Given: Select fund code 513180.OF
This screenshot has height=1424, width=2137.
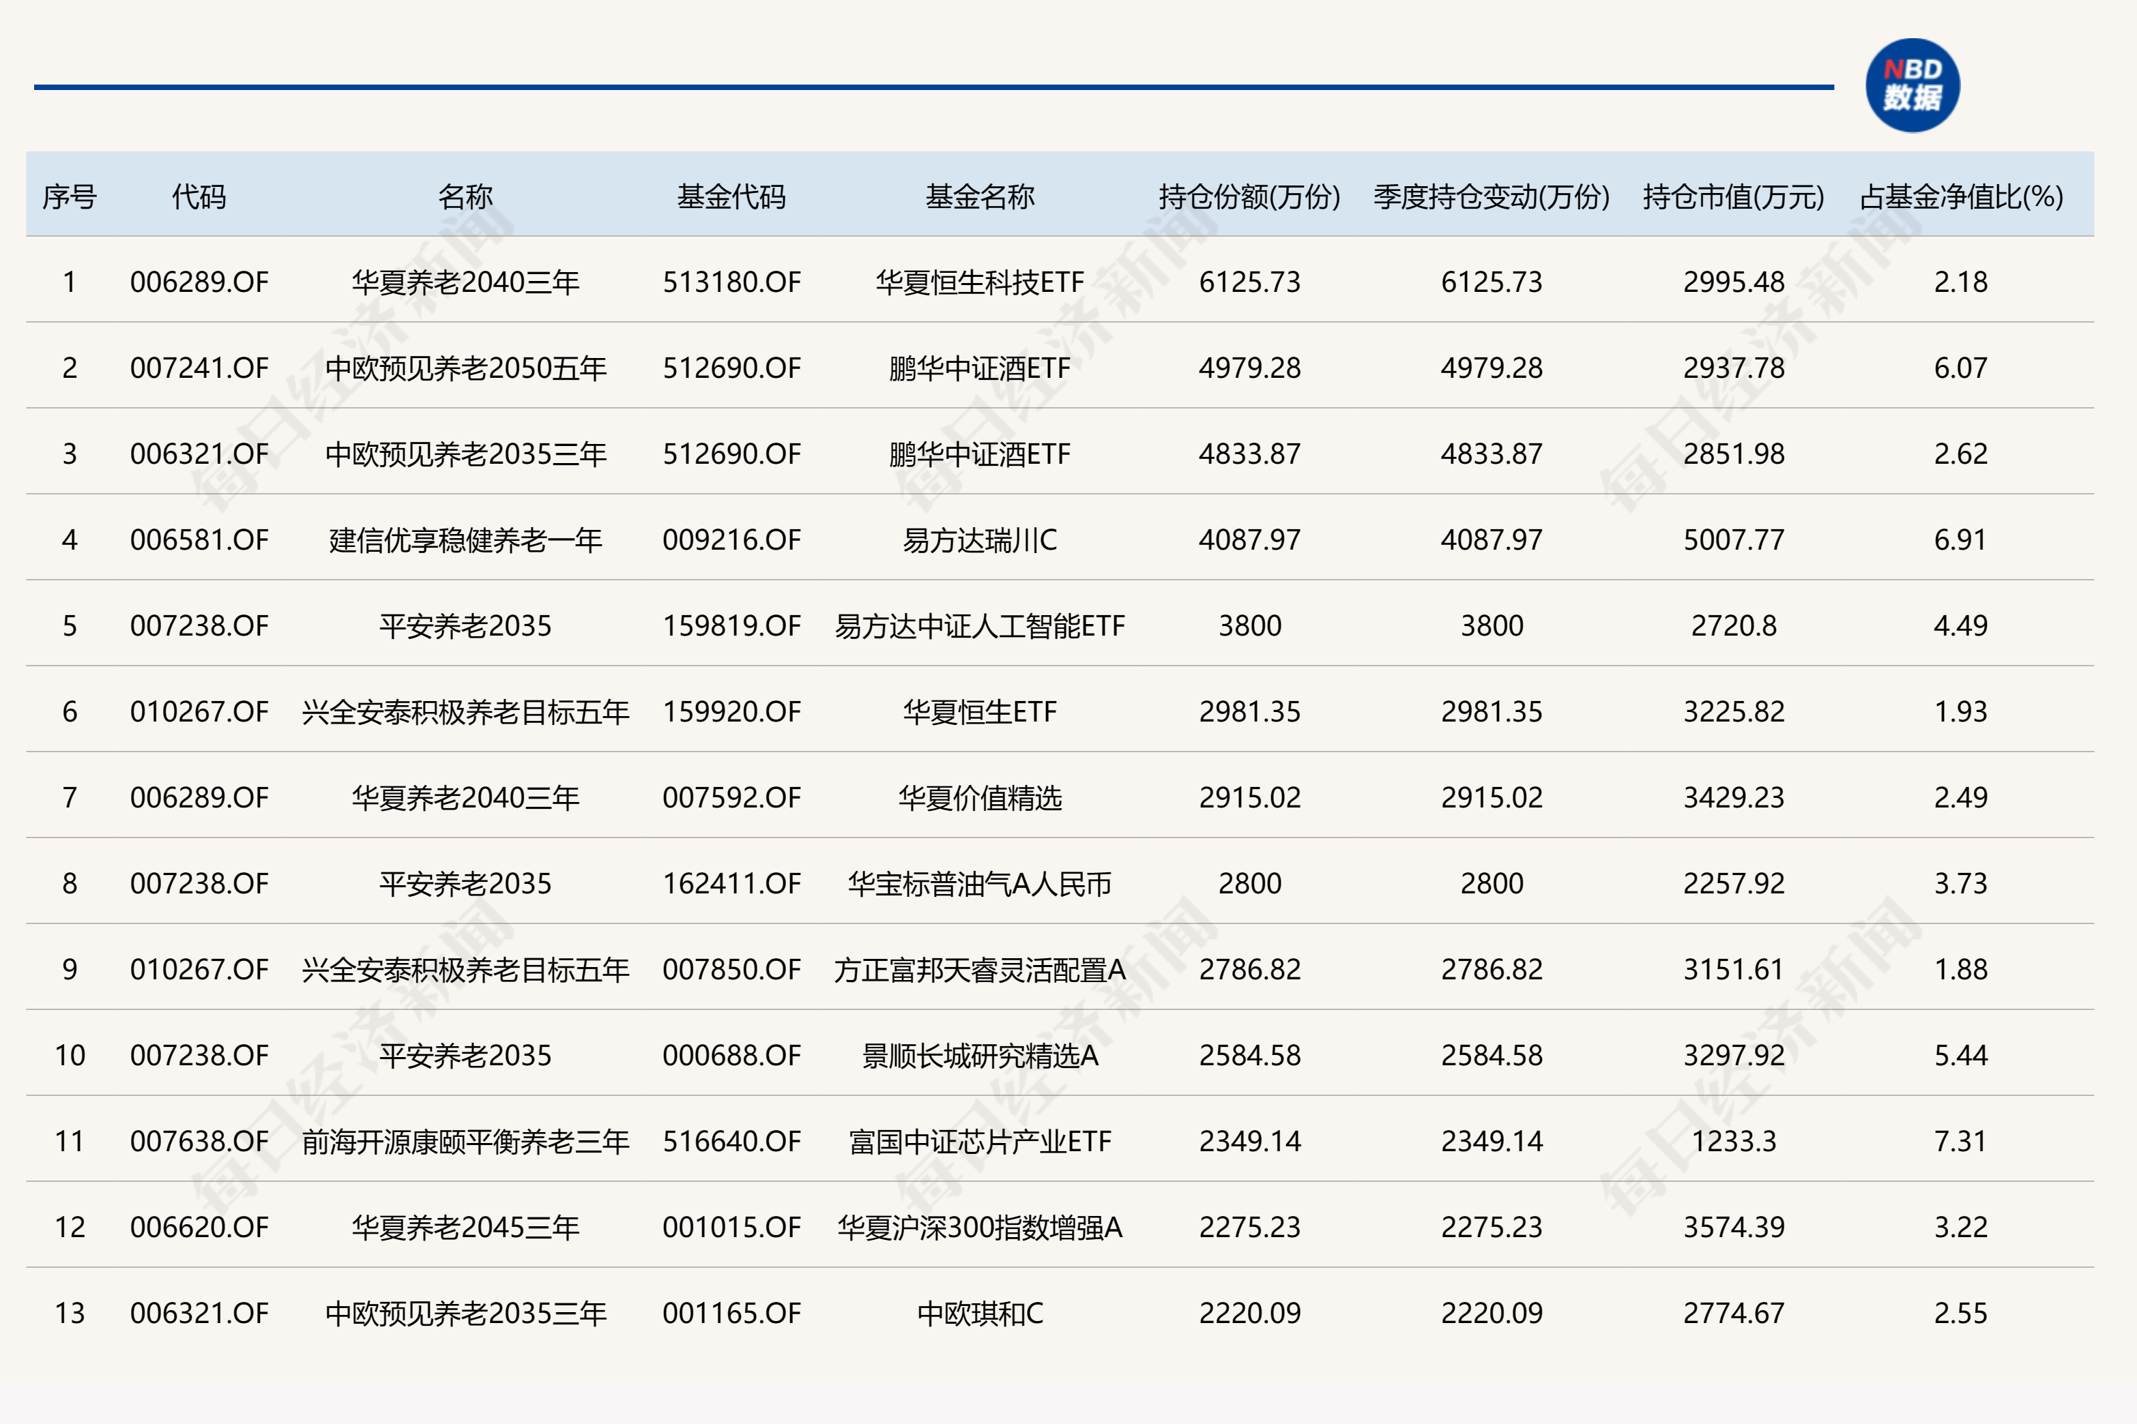Looking at the screenshot, I should click(x=731, y=282).
